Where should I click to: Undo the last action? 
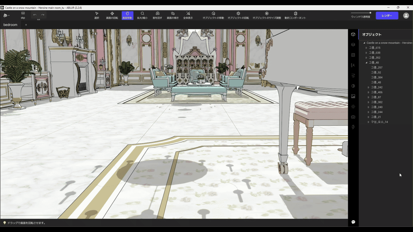(35, 15)
